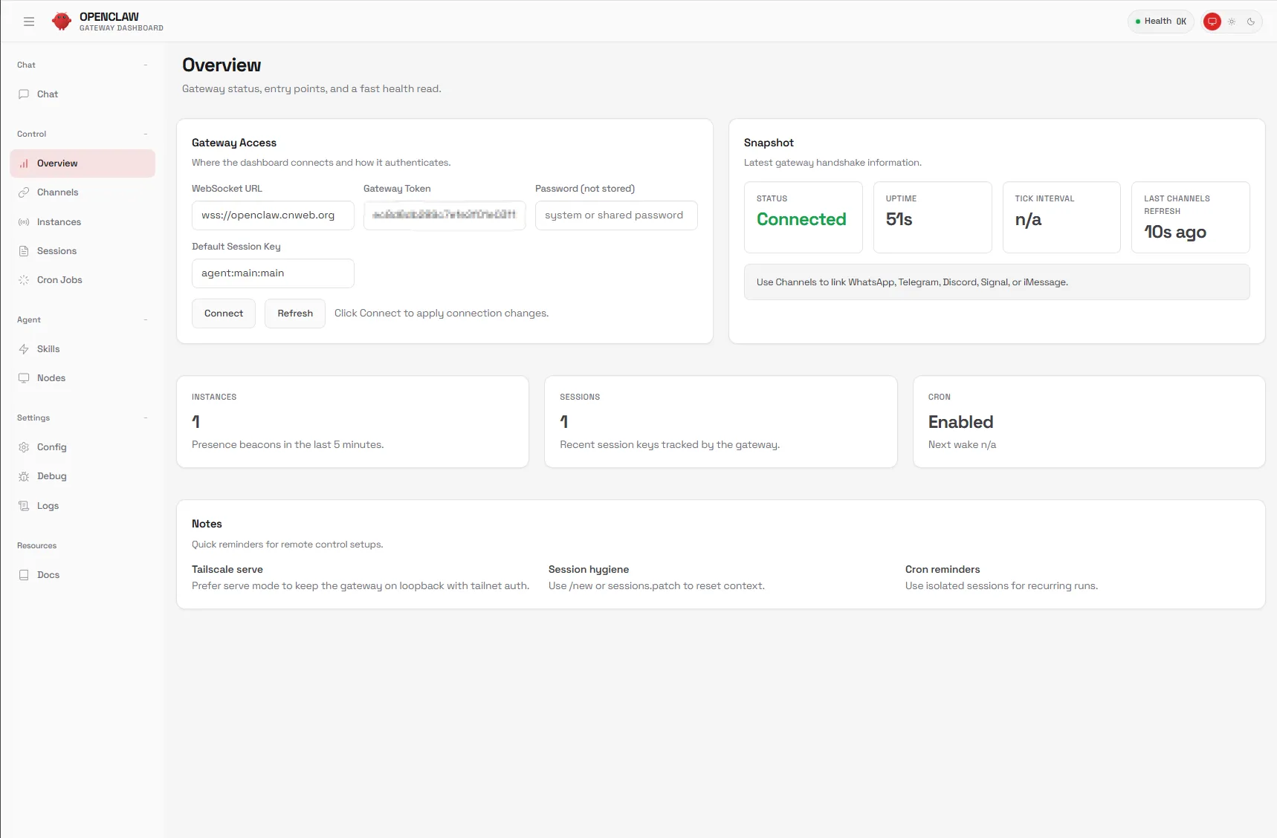1277x838 pixels.
Task: Collapse the Settings sidebar section
Action: (146, 418)
